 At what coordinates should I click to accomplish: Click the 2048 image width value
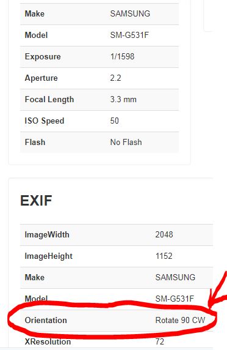coord(164,235)
